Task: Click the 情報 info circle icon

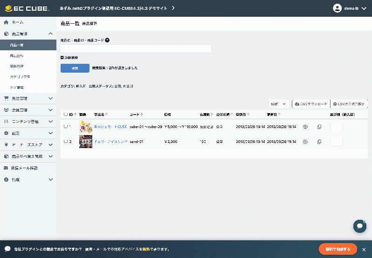Action: [6, 180]
